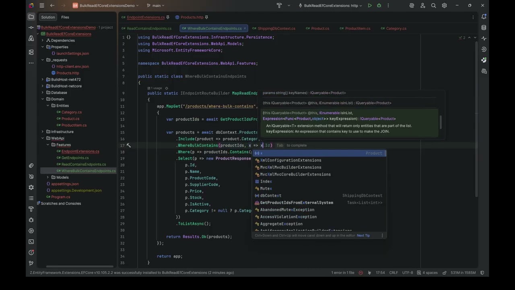The height and width of the screenshot is (290, 515).
Task: Select dbContext completion suggestion
Action: click(319, 196)
